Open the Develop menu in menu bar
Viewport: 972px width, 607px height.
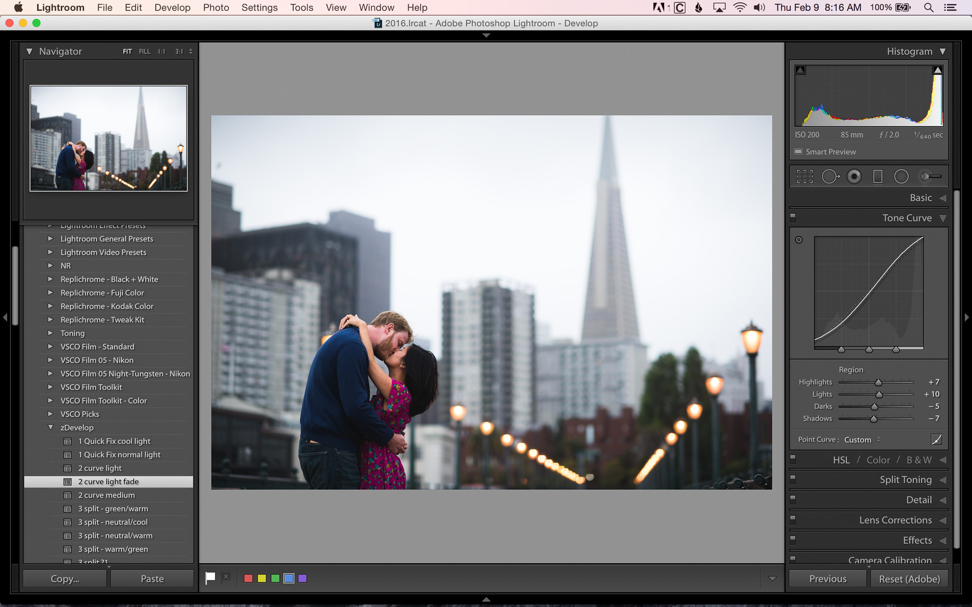point(171,8)
